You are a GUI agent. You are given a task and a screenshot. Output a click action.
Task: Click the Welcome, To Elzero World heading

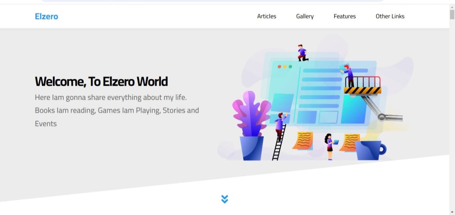pyautogui.click(x=101, y=81)
